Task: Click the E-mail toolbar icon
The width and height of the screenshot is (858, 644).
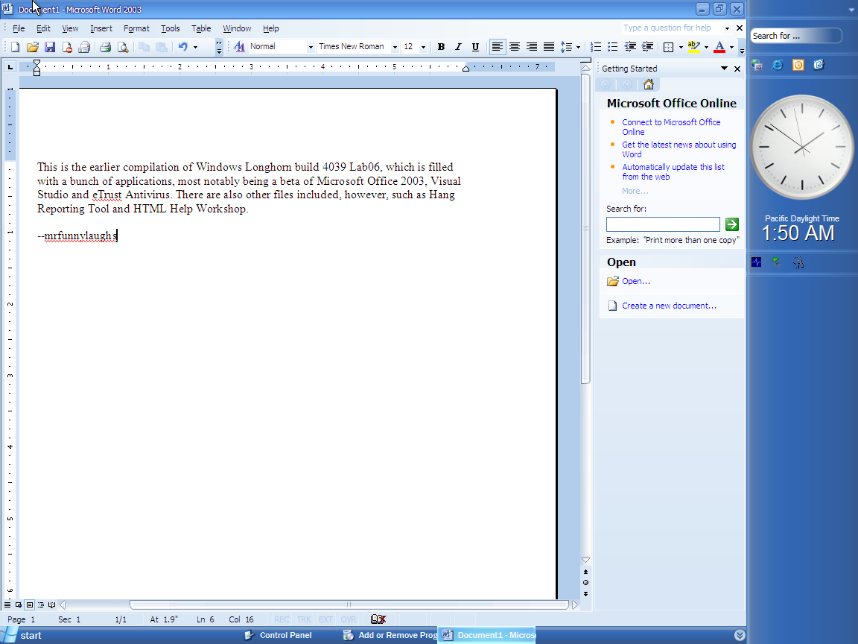Action: [x=84, y=47]
